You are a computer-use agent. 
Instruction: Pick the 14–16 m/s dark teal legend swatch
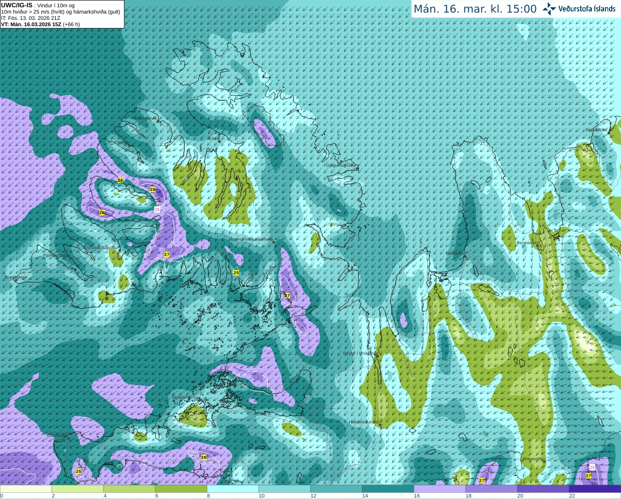pyautogui.click(x=388, y=489)
